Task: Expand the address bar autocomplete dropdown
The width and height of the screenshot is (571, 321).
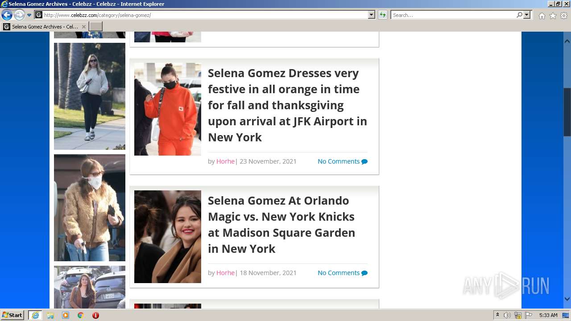Action: tap(372, 15)
